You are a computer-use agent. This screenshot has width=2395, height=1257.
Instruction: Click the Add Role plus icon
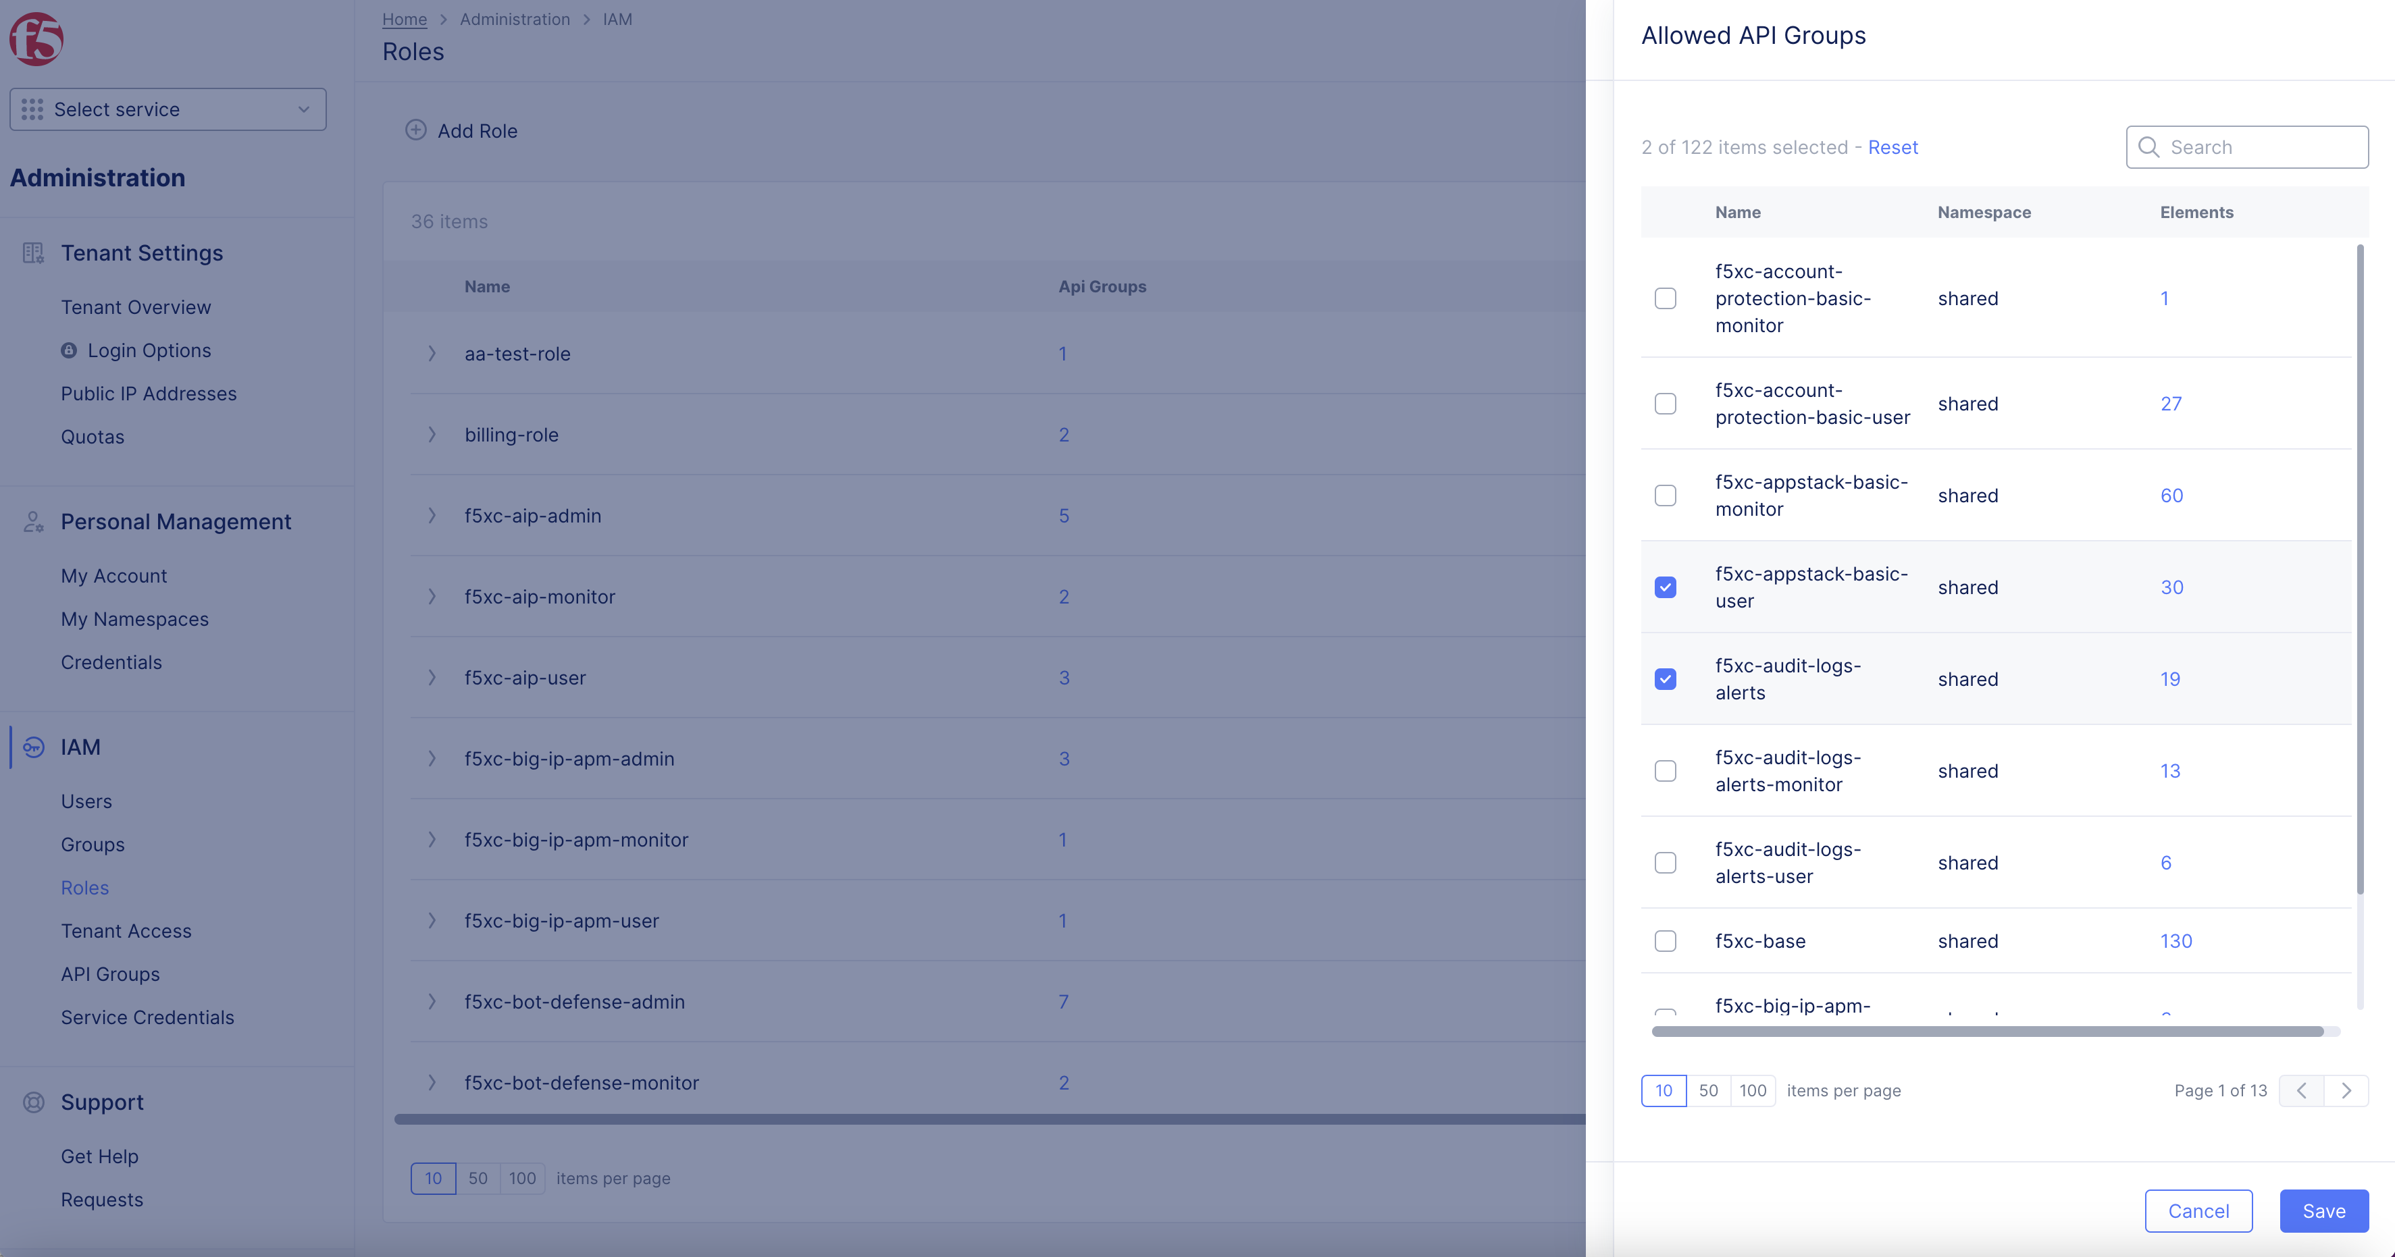(x=415, y=130)
